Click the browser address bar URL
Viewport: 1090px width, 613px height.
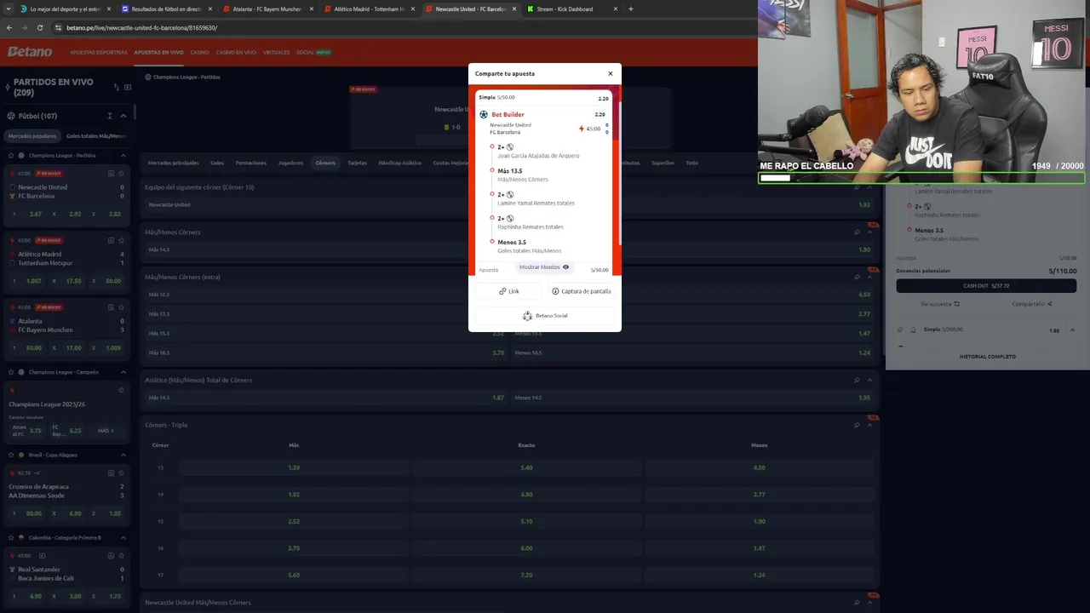click(x=141, y=27)
